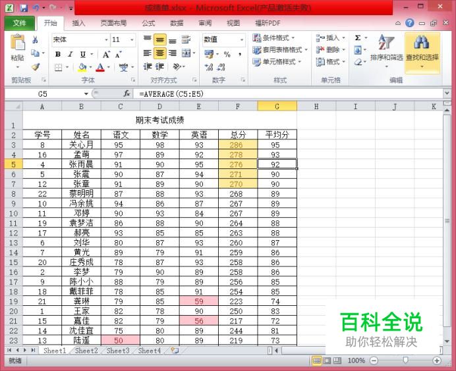Click the Cut scissors icon
Screen dimensions: 456x371
tap(35, 39)
